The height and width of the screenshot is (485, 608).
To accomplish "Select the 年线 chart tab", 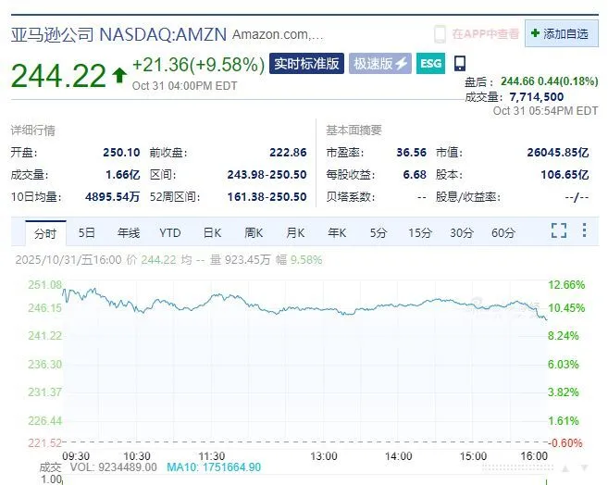I will point(128,232).
